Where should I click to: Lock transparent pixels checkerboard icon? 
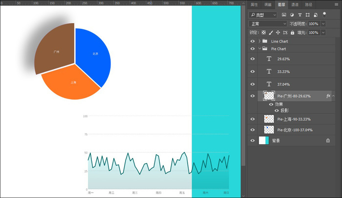coord(264,33)
